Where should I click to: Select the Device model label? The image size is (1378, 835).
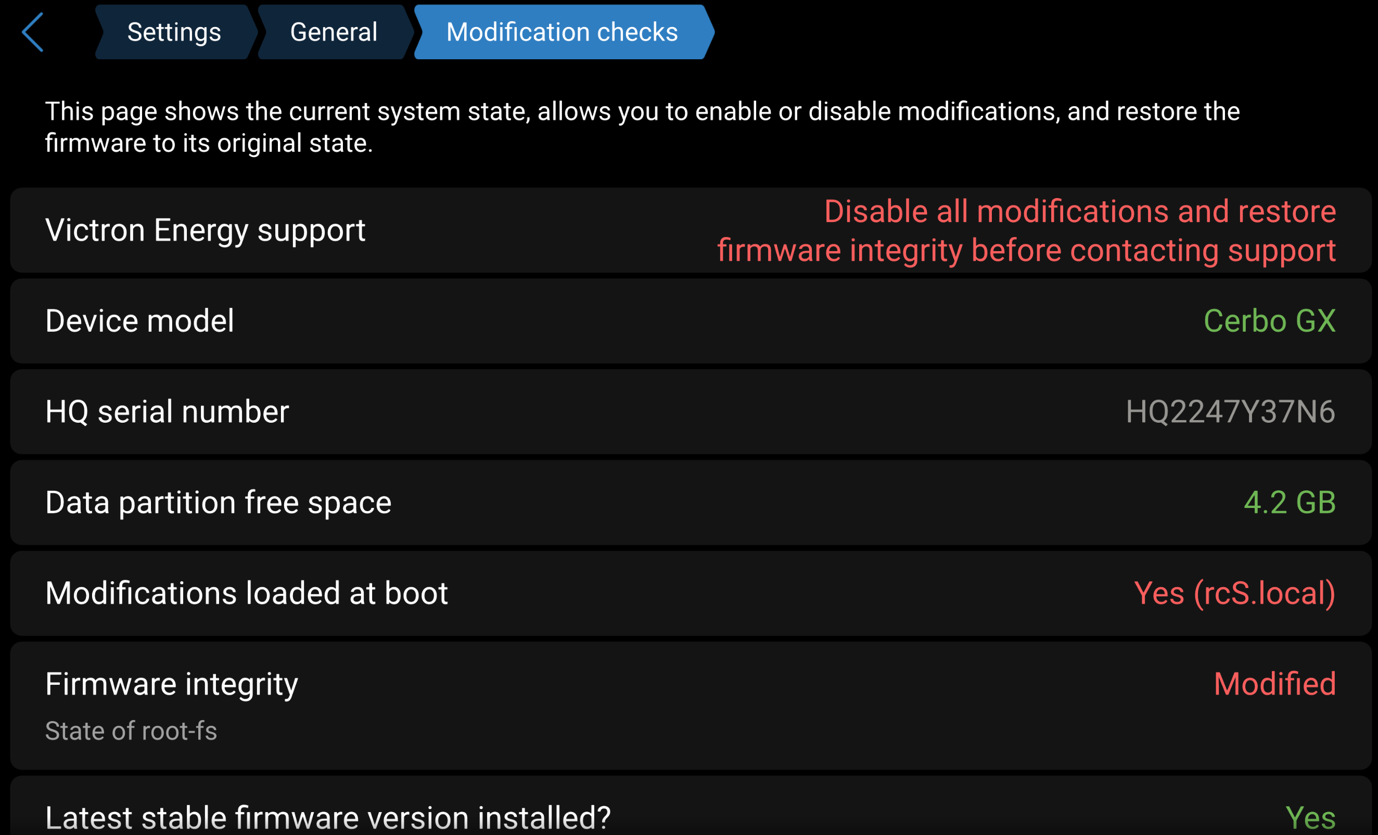[140, 321]
